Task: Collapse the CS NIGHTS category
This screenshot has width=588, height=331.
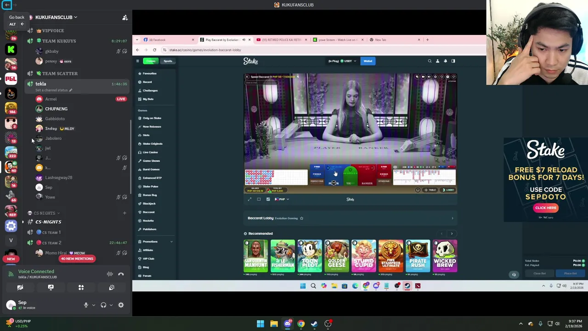Action: click(x=44, y=213)
